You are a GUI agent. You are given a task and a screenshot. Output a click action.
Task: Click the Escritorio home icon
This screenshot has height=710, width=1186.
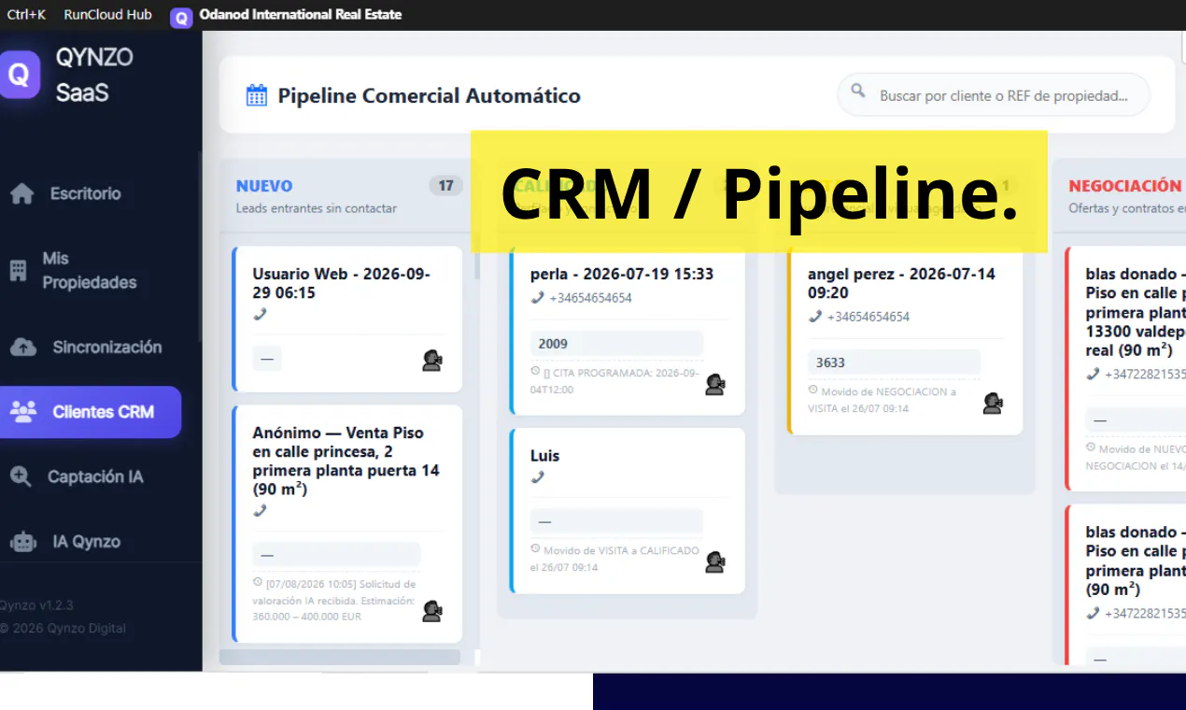coord(22,194)
